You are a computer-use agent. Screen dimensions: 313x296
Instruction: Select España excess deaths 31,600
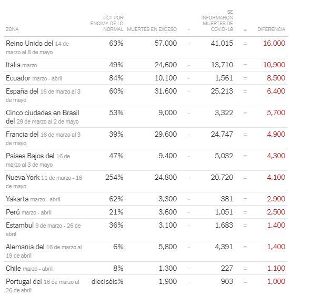pos(166,91)
